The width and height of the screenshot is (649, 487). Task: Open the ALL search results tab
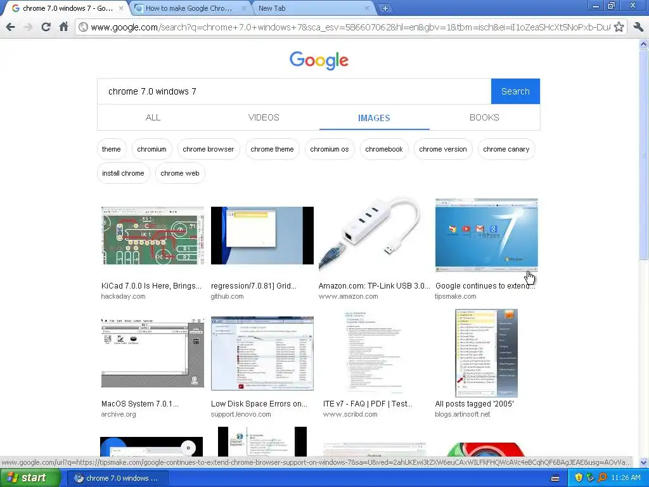(x=153, y=117)
